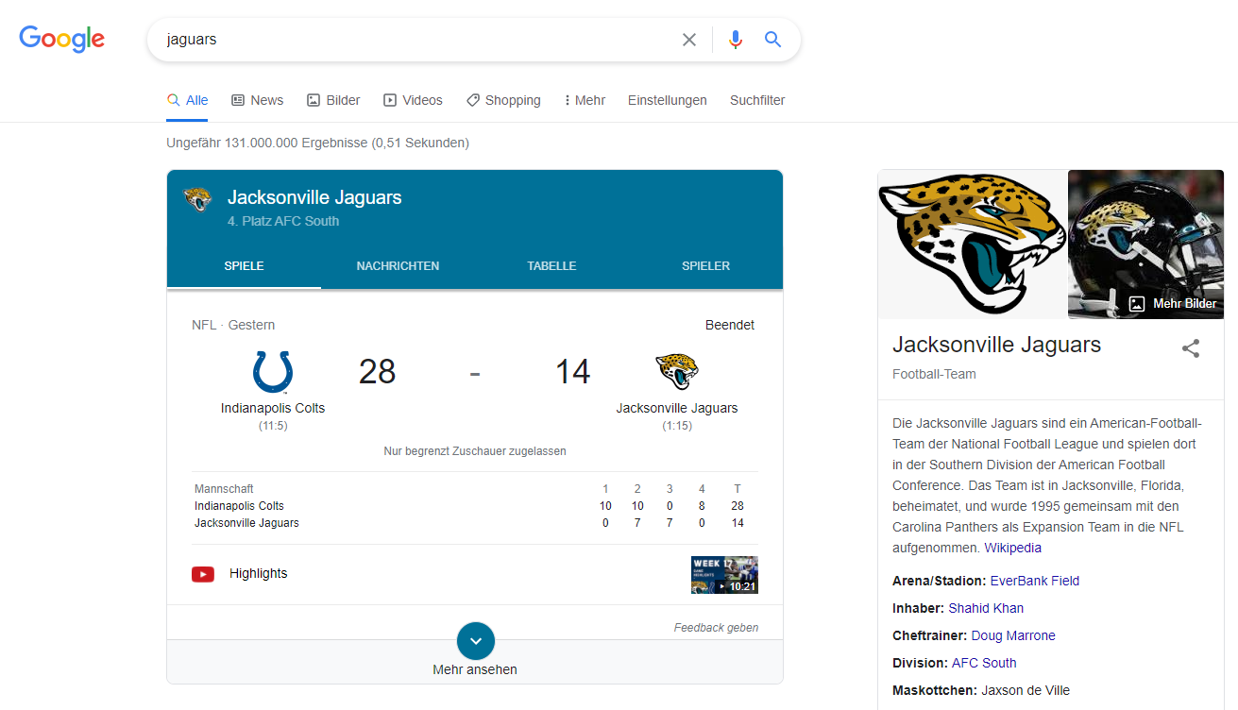Click the Jaguars logo in the blue header
The height and width of the screenshot is (710, 1238).
click(197, 199)
